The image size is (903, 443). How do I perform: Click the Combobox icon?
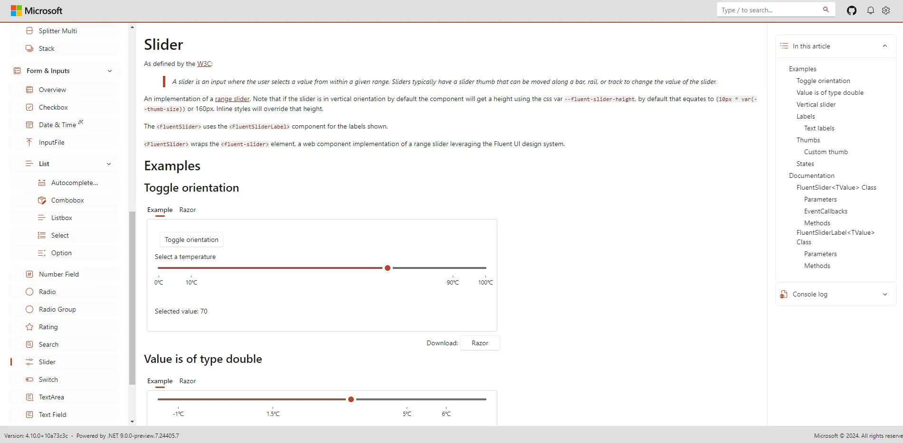click(x=42, y=200)
